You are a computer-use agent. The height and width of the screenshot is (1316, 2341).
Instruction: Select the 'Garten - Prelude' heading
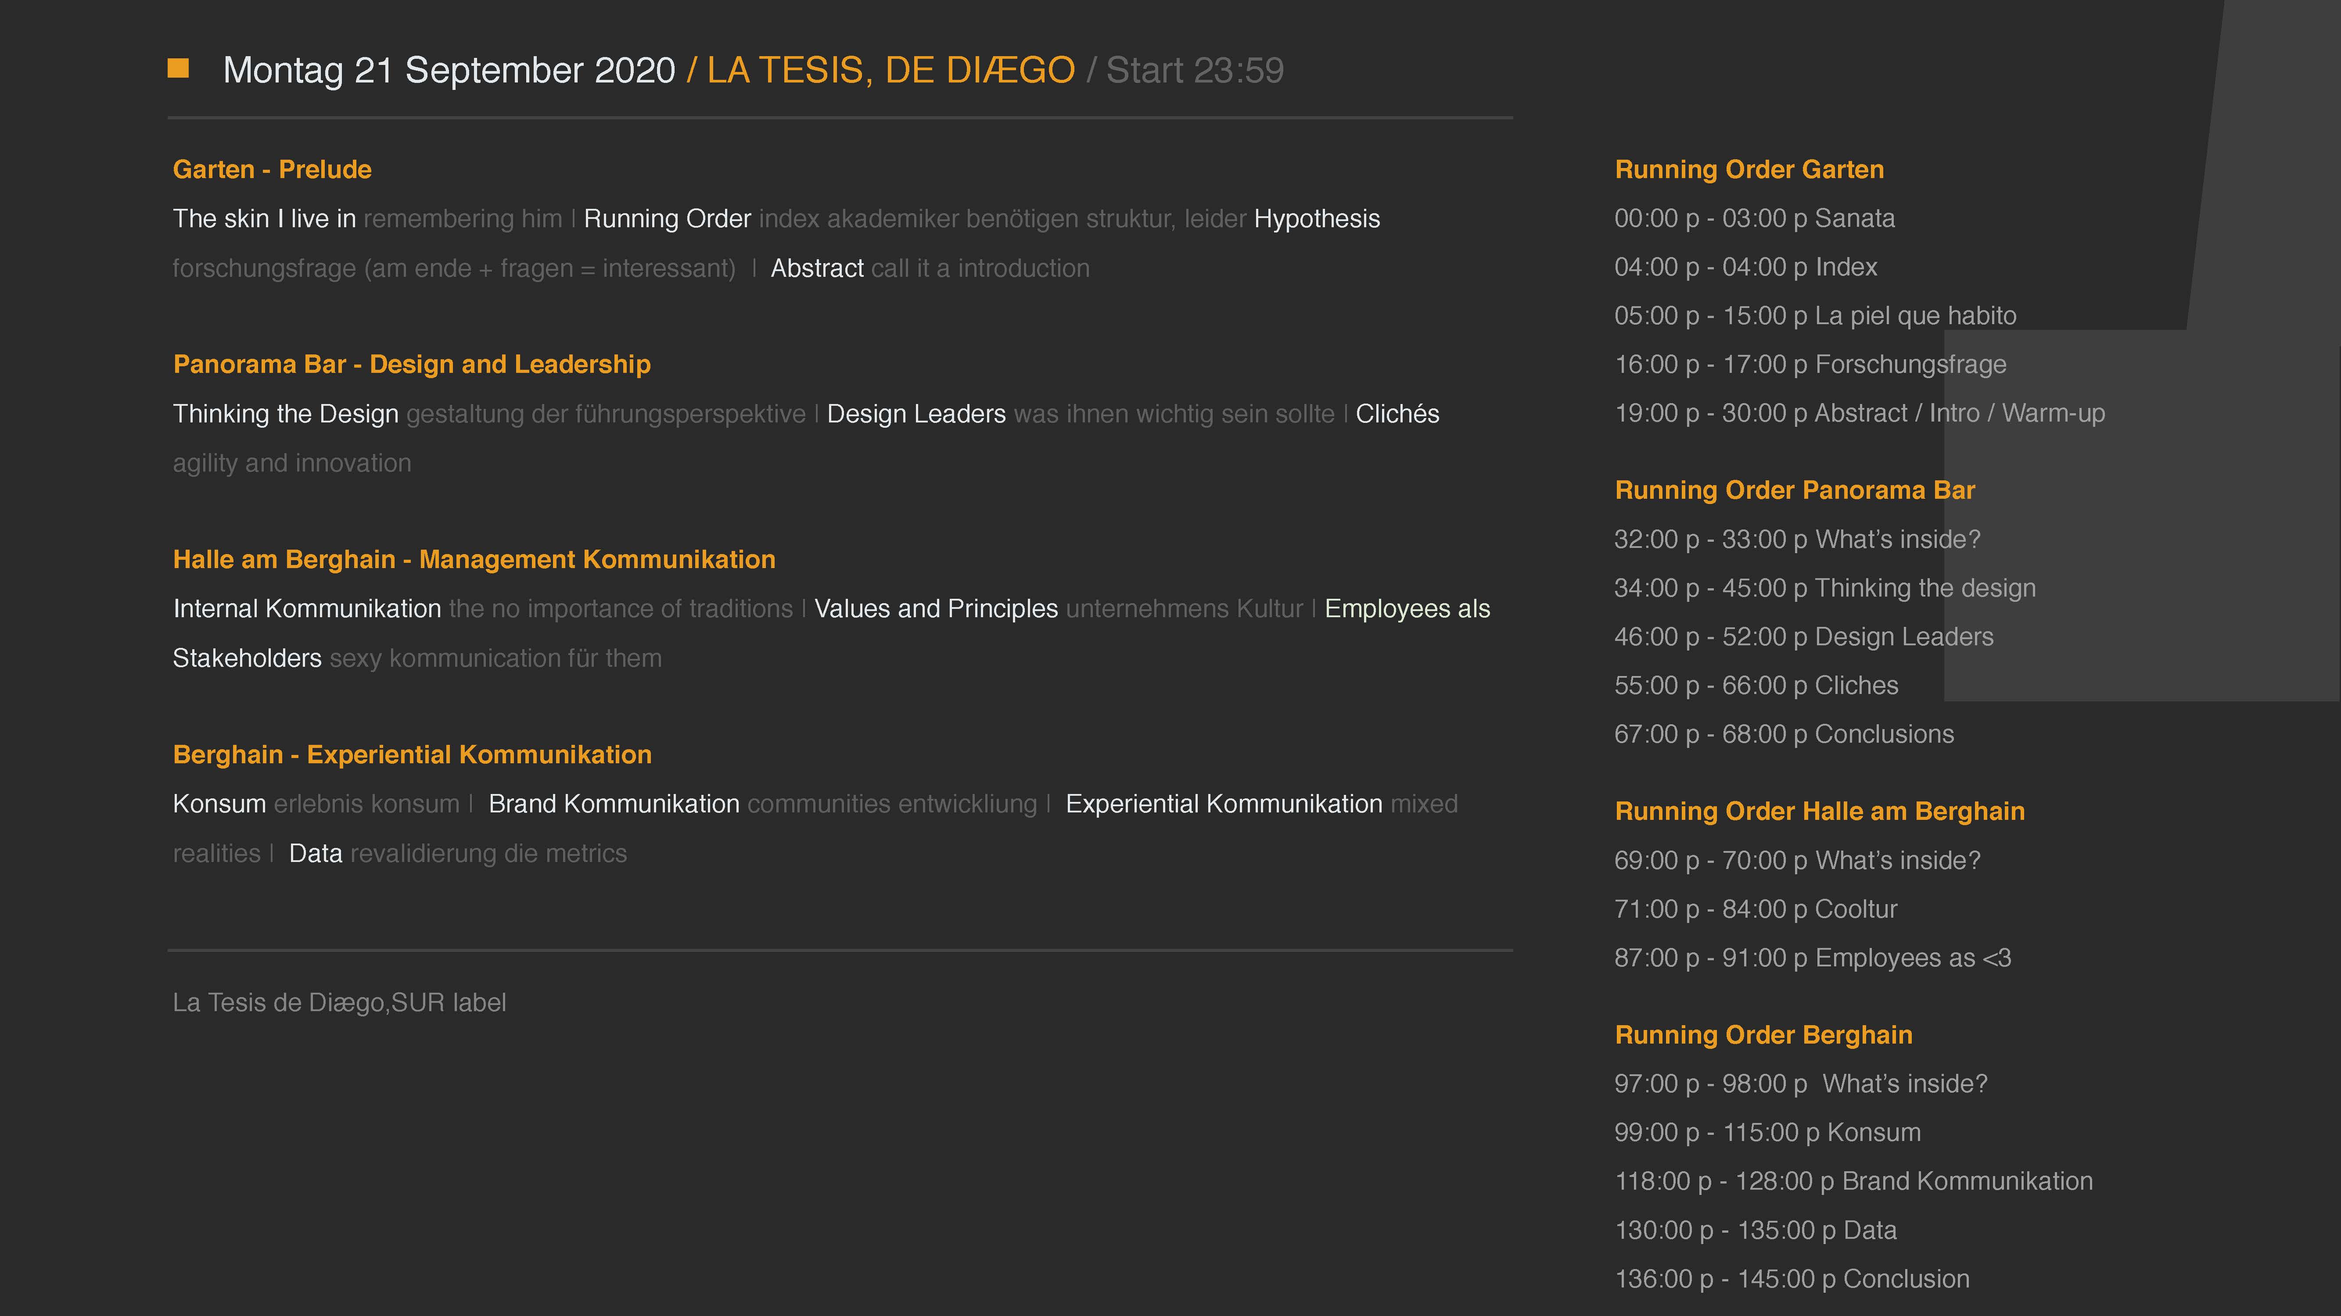273,170
